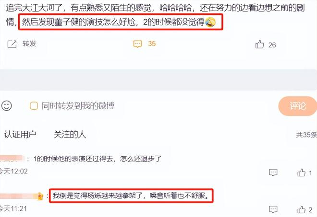Click the 转发 text label
Image resolution: width=317 pixels, height=217 pixels.
coord(29,44)
